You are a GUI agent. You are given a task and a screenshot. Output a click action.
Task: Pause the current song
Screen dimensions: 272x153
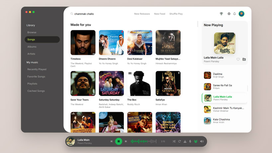(119, 141)
